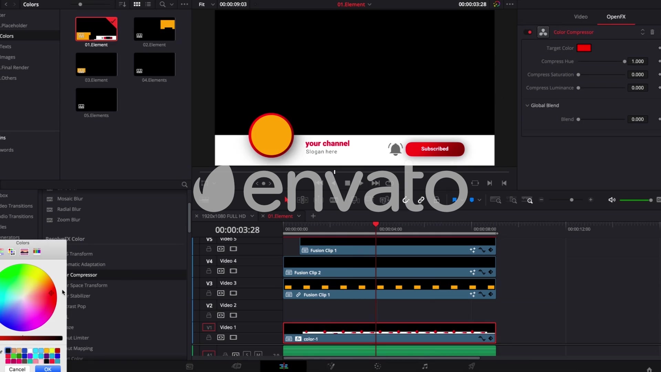Open the marker color dropdown arrow
Image resolution: width=661 pixels, height=372 pixels.
click(x=479, y=200)
